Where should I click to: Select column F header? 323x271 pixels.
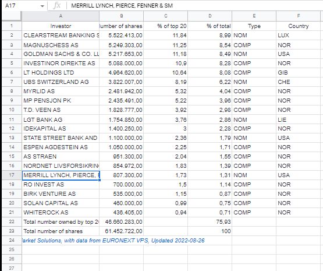299,16
